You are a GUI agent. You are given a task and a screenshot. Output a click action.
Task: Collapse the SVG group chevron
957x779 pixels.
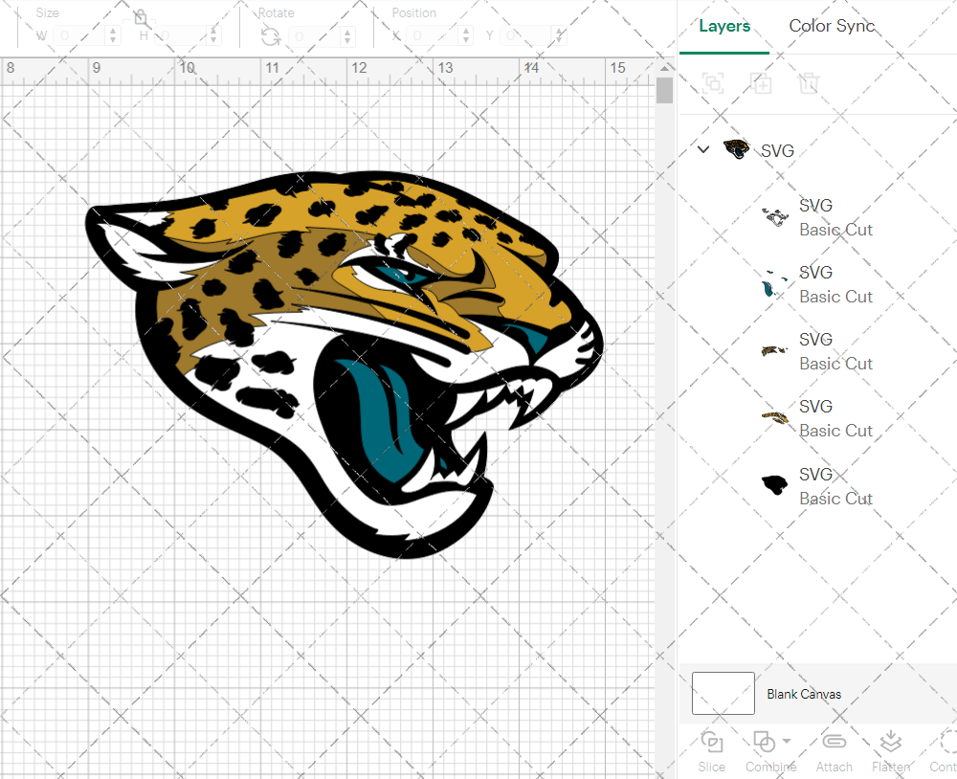[x=703, y=149]
